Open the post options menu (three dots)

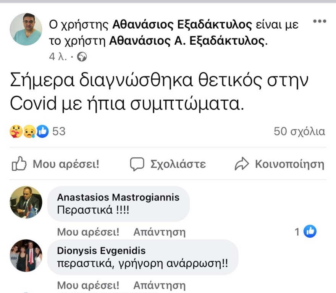click(320, 22)
